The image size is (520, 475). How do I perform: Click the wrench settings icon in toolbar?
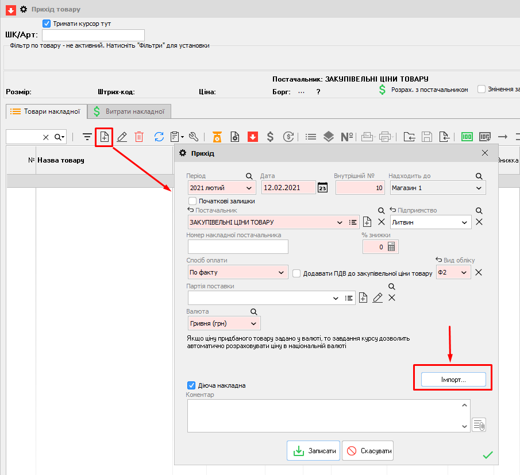(x=194, y=137)
